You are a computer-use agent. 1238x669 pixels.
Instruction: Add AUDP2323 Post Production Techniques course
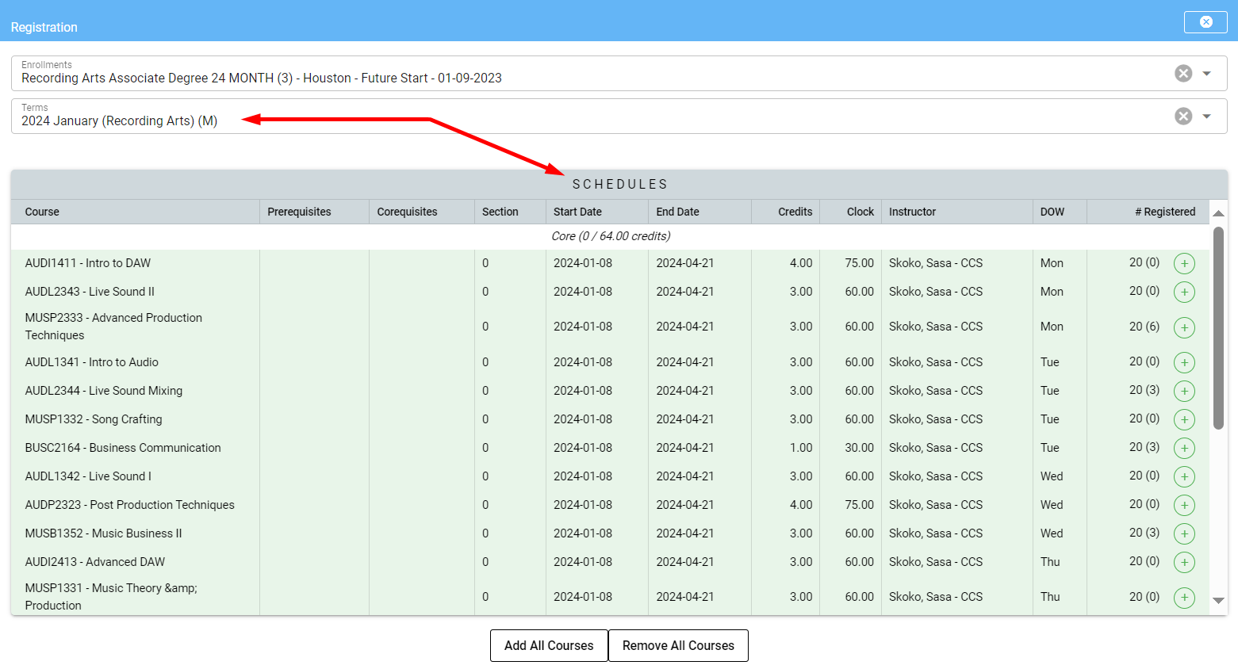tap(1183, 505)
